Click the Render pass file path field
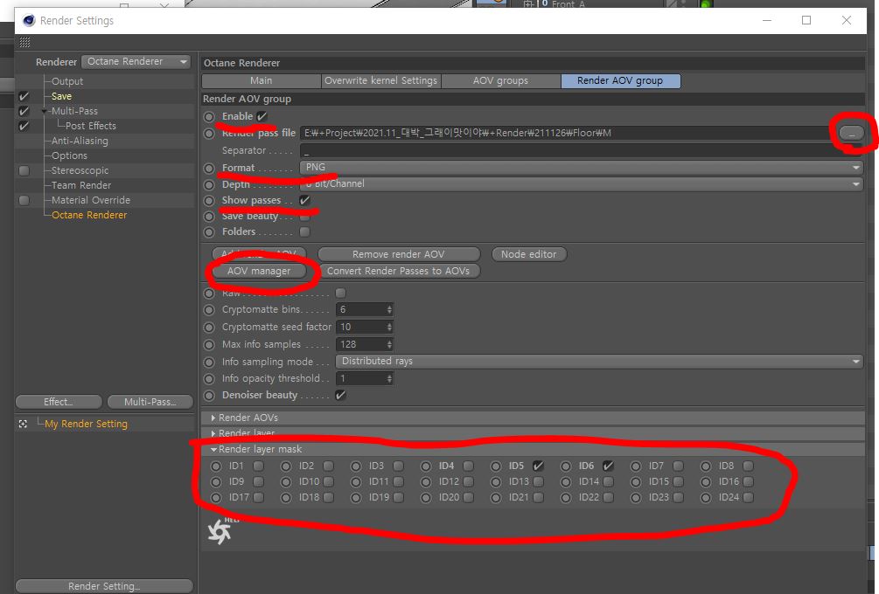The width and height of the screenshot is (879, 594). 568,134
